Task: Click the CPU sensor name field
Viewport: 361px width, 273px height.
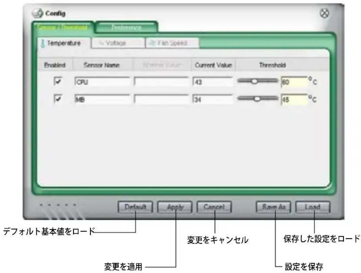Action: 102,82
